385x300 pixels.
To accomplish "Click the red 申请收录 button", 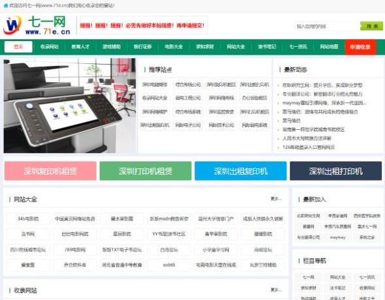I will (360, 47).
